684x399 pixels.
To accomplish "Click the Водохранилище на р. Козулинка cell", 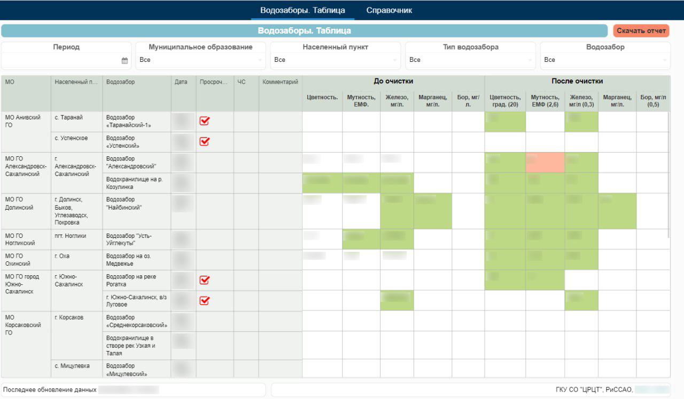I will click(x=137, y=183).
